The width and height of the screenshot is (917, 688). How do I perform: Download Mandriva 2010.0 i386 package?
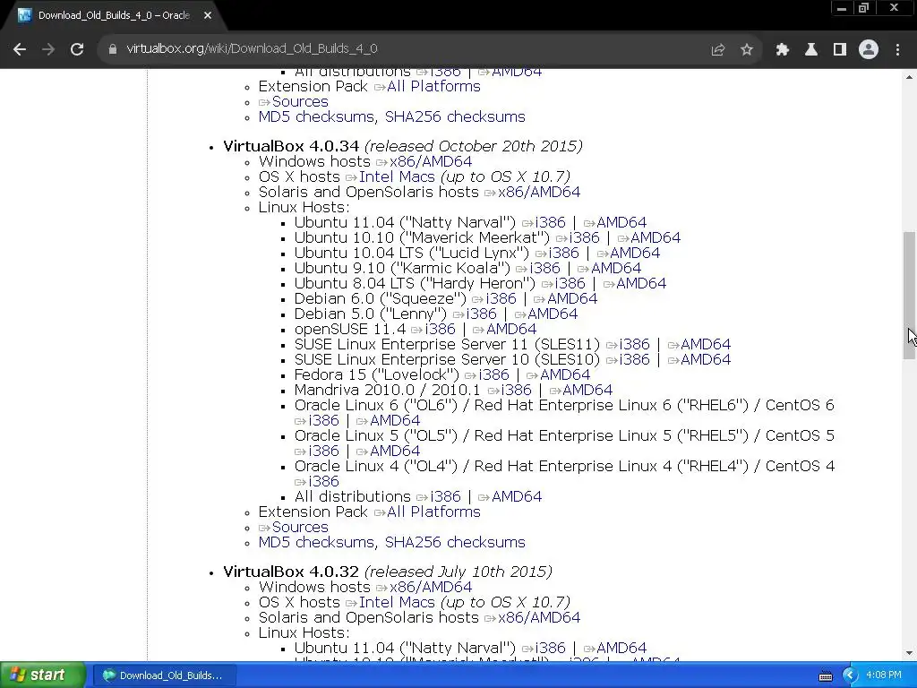coord(517,390)
